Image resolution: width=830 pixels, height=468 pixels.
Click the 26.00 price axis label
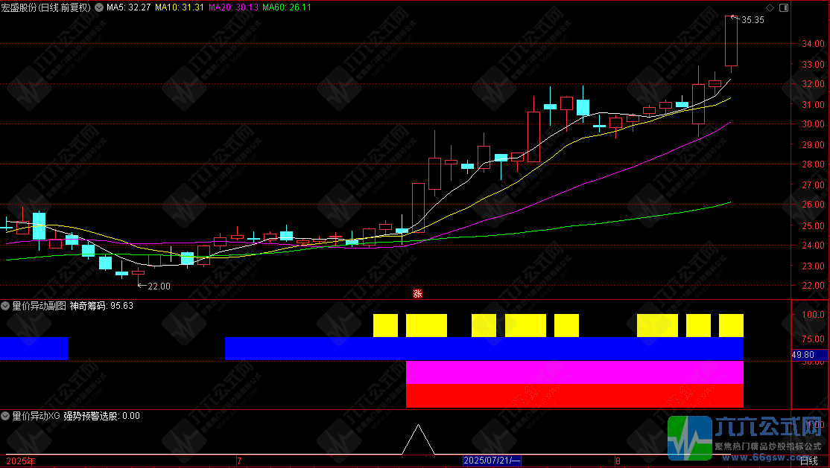813,205
